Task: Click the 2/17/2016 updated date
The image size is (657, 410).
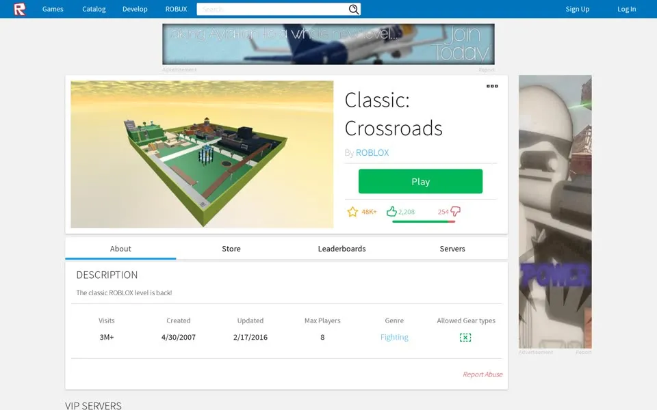Action: pyautogui.click(x=250, y=337)
